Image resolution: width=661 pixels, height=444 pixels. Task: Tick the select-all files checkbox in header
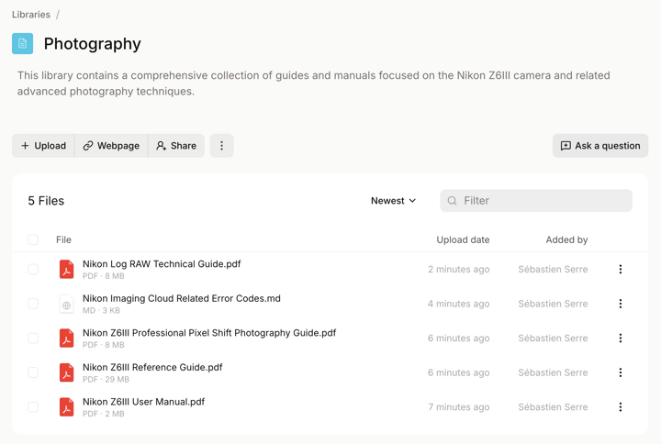click(x=33, y=239)
